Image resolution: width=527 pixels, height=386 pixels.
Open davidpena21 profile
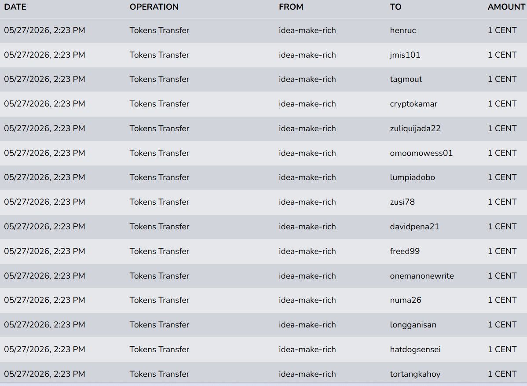(414, 226)
